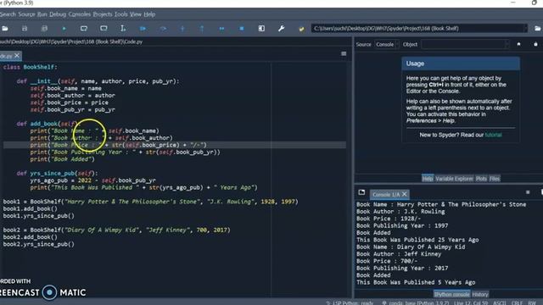
Task: Open the Spyder tutorial link
Action: (493, 135)
